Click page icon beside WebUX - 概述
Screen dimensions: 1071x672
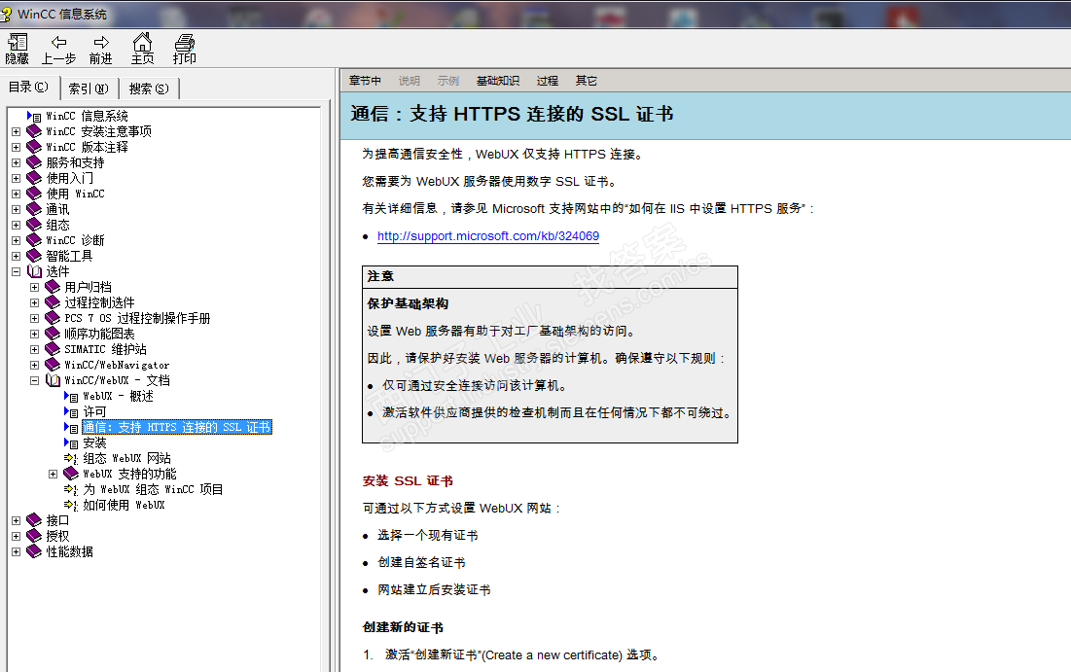71,396
